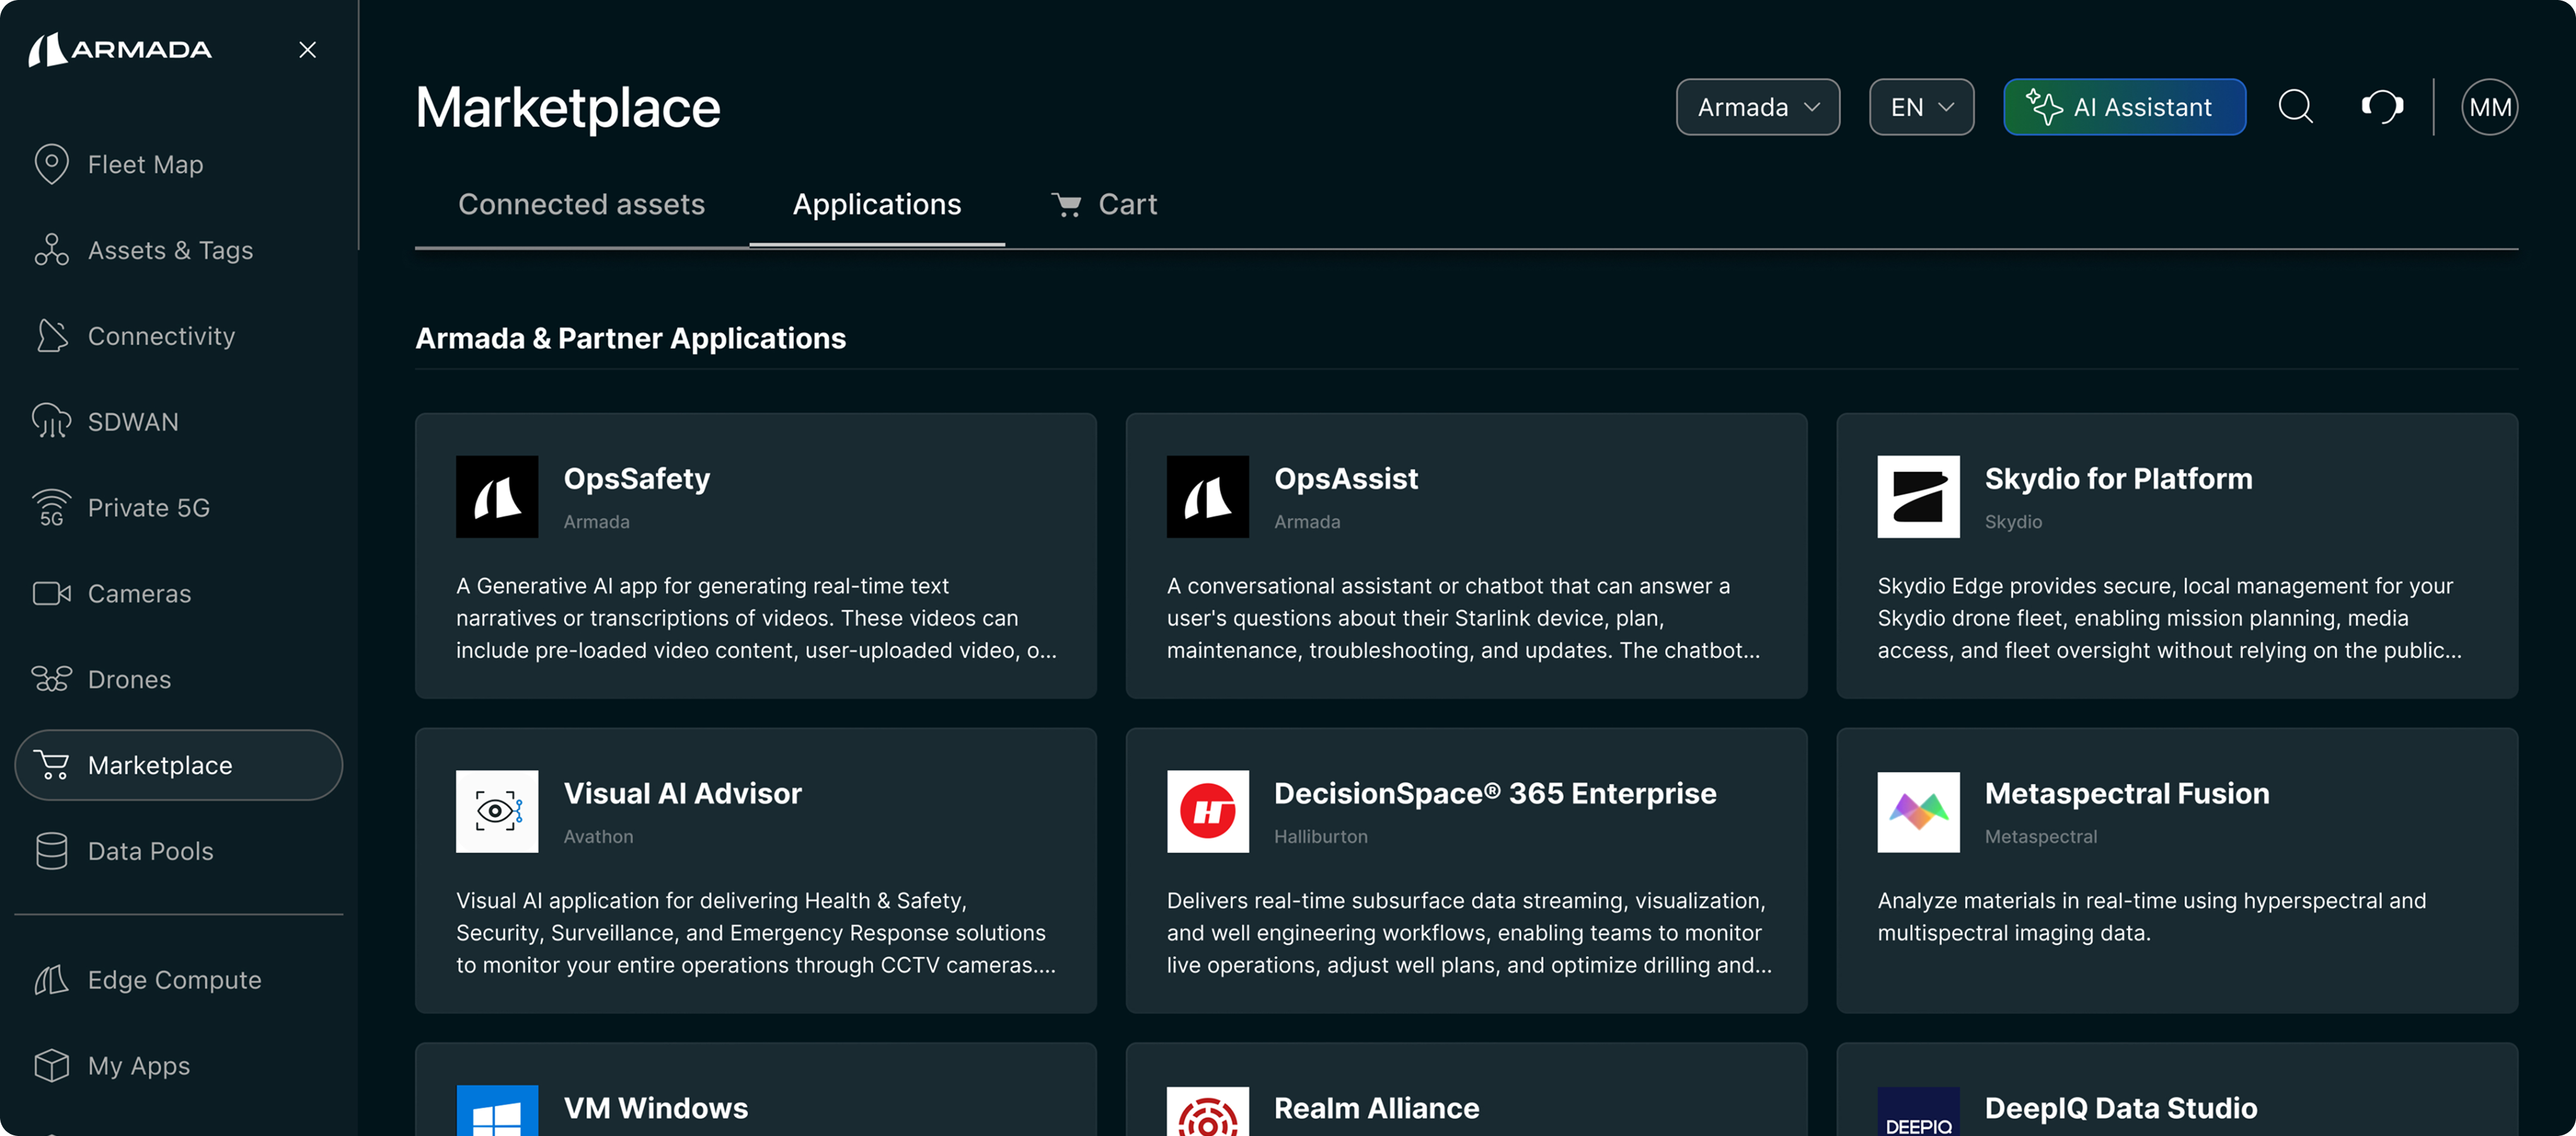Collapse sidebar with the X button
The image size is (2576, 1136).
[x=307, y=50]
